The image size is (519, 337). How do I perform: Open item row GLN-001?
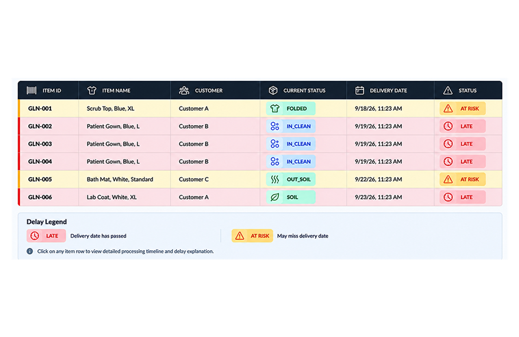(x=260, y=108)
